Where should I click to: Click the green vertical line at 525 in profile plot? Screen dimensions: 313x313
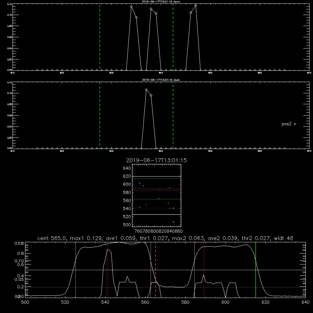(75, 270)
